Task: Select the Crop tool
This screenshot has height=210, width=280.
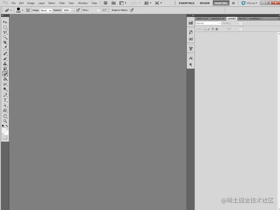Action: [5, 42]
